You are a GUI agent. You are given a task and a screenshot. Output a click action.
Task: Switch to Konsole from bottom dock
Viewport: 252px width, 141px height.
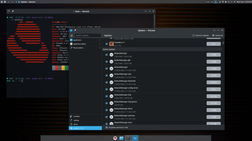(x=128, y=138)
